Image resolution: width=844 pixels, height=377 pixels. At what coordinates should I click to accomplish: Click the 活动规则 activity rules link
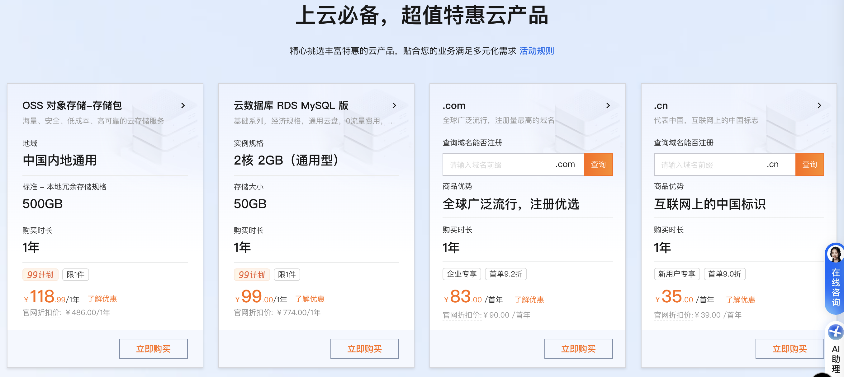tap(536, 51)
